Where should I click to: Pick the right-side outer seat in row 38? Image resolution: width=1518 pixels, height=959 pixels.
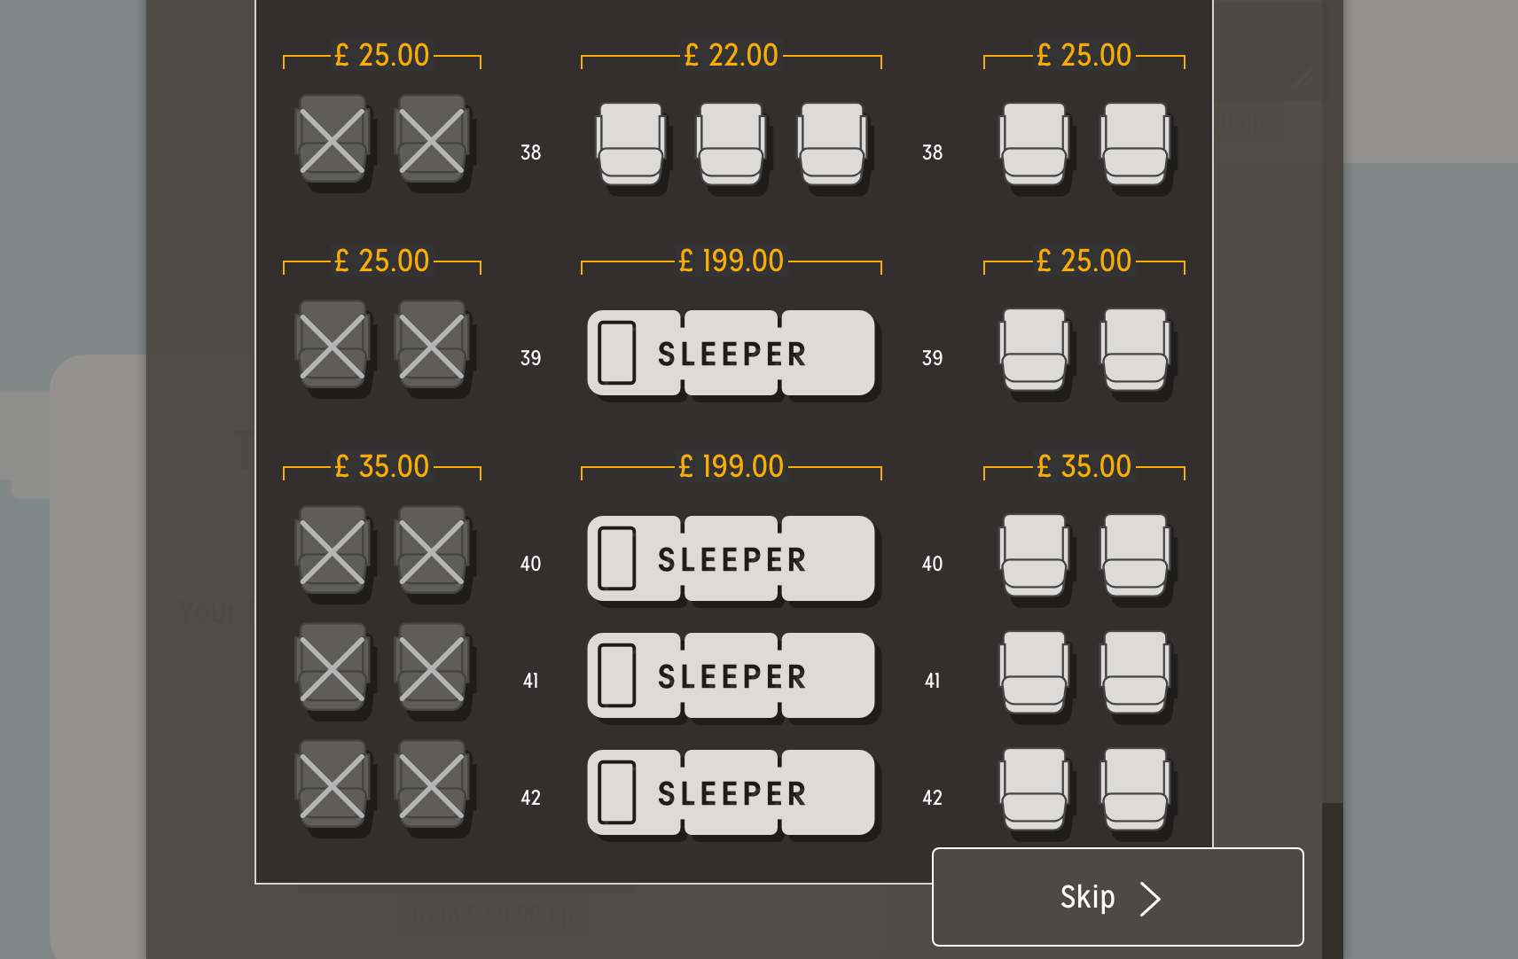pos(1135,144)
